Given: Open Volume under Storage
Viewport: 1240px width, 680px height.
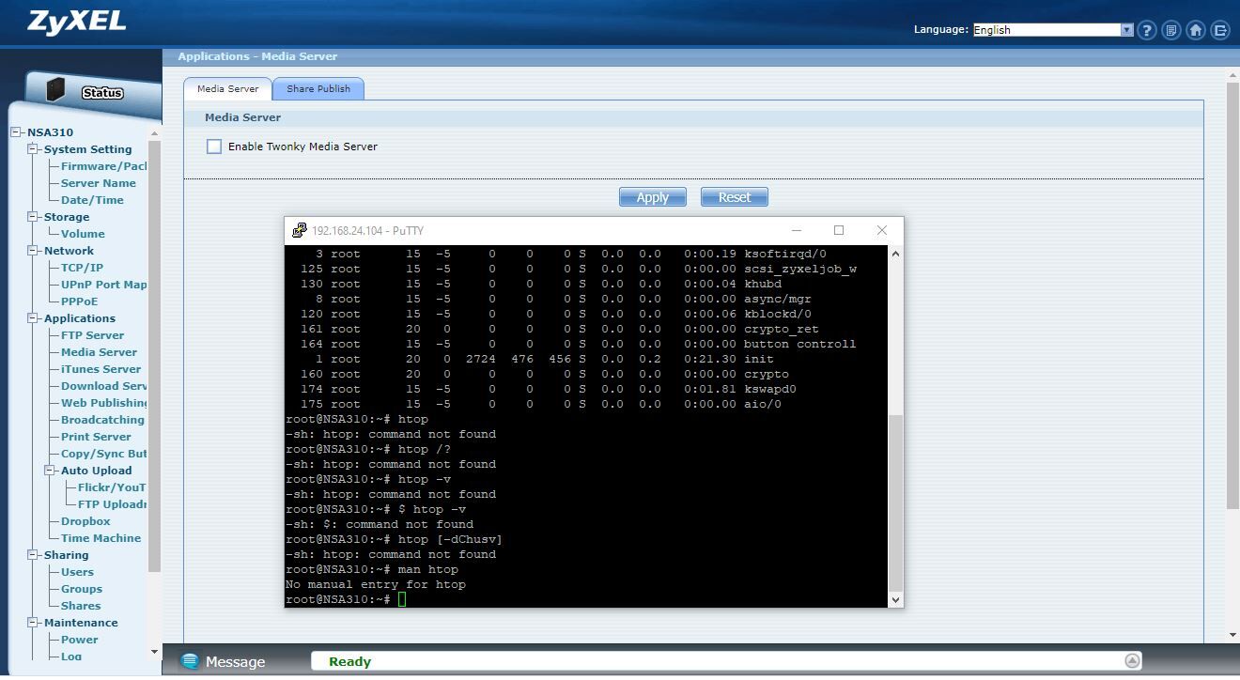Looking at the screenshot, I should pos(83,234).
